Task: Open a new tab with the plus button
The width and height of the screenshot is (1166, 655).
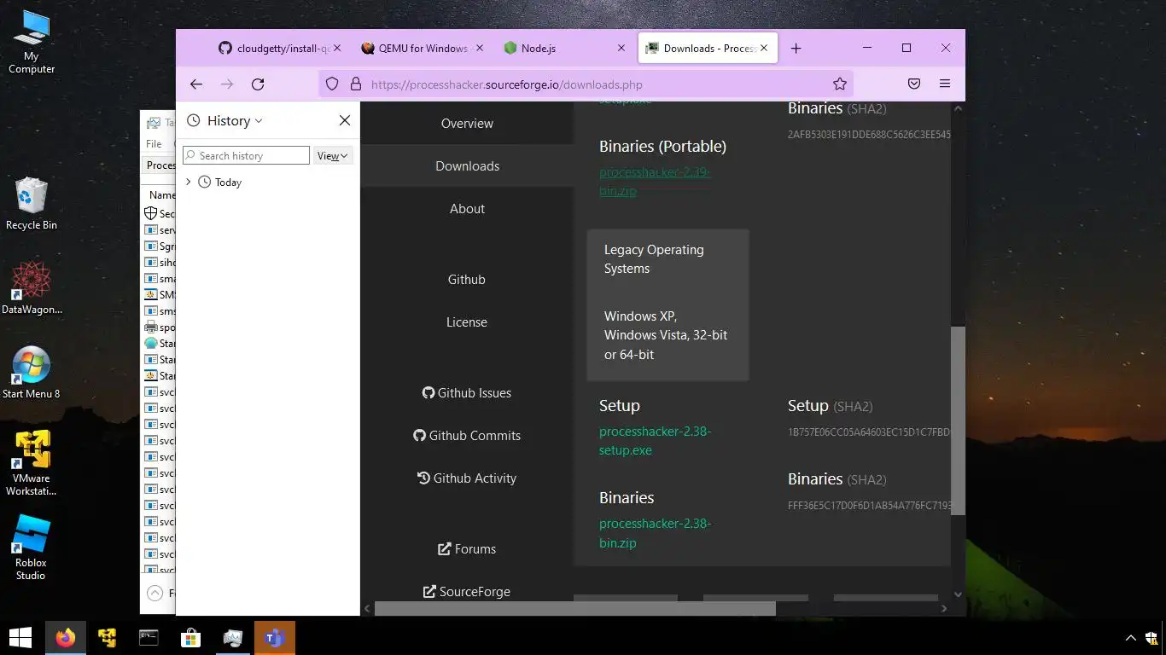Action: [796, 49]
